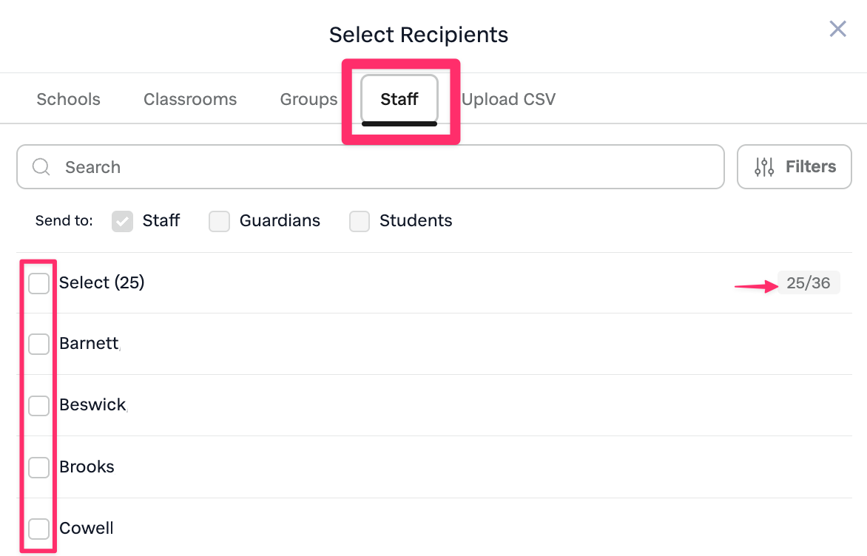Open the Classrooms tab
The width and height of the screenshot is (867, 556).
pyautogui.click(x=190, y=99)
